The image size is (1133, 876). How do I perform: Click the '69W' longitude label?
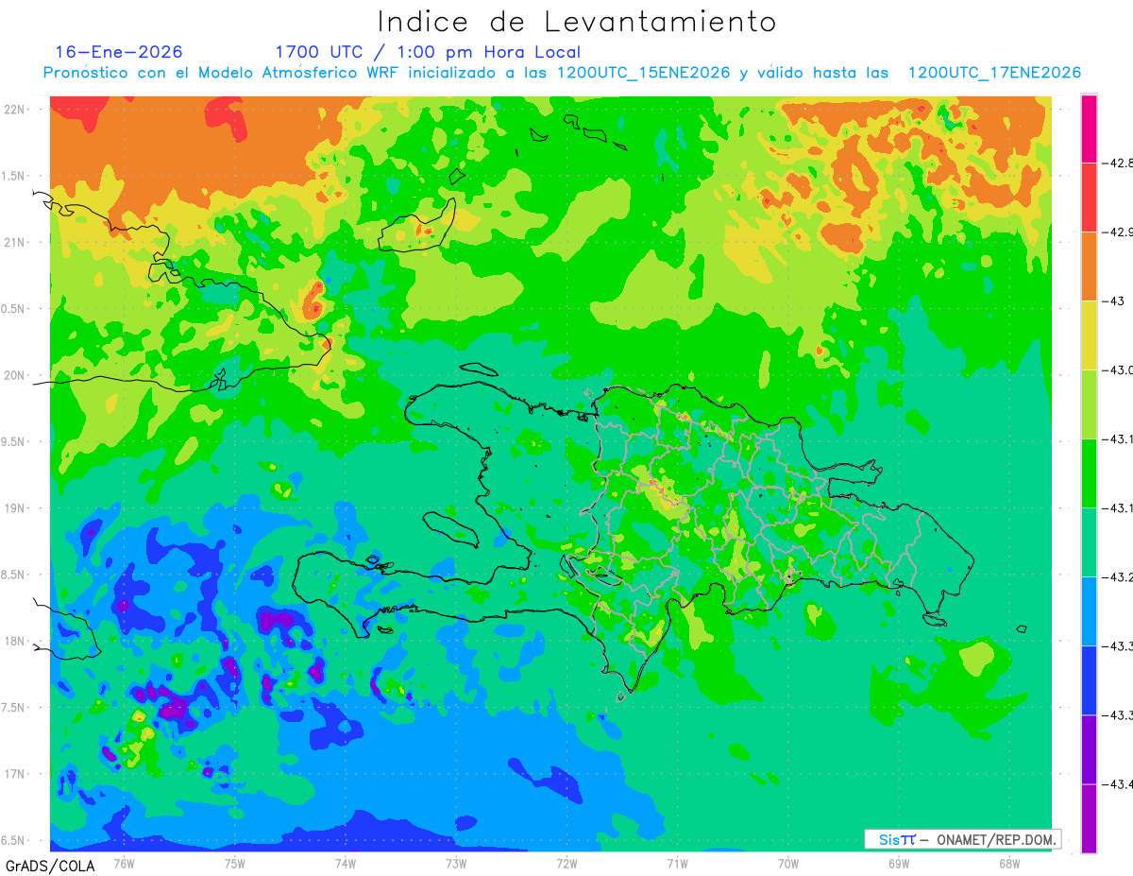click(x=899, y=864)
